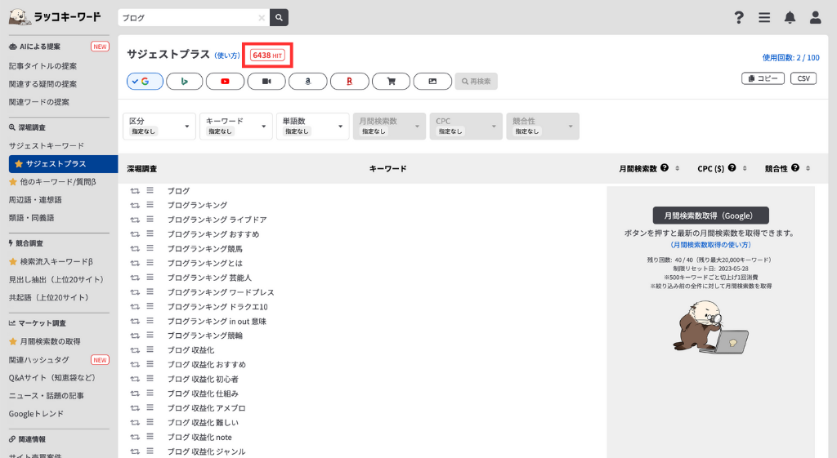Open 関連ハッシュタグ in sidebar
The width and height of the screenshot is (837, 458).
[39, 360]
